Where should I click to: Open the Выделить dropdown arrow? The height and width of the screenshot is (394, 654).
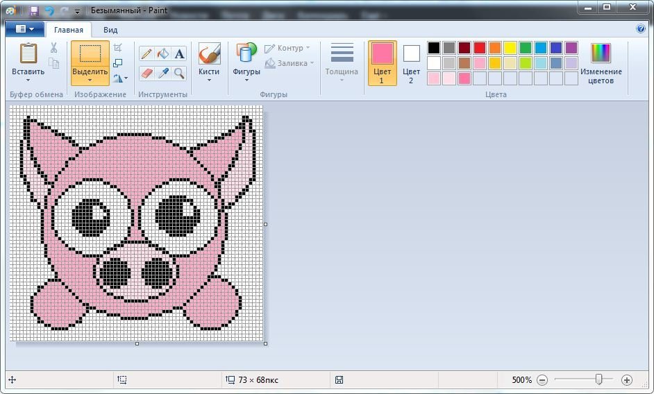click(90, 80)
